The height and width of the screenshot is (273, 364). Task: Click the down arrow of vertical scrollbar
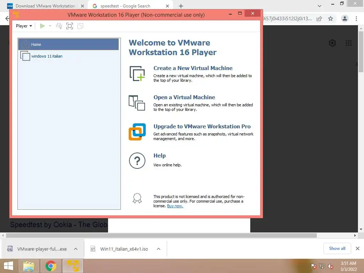[361, 229]
